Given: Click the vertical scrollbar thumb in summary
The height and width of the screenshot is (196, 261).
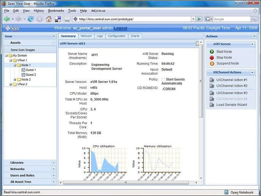Looking at the screenshot, I should pos(201,81).
